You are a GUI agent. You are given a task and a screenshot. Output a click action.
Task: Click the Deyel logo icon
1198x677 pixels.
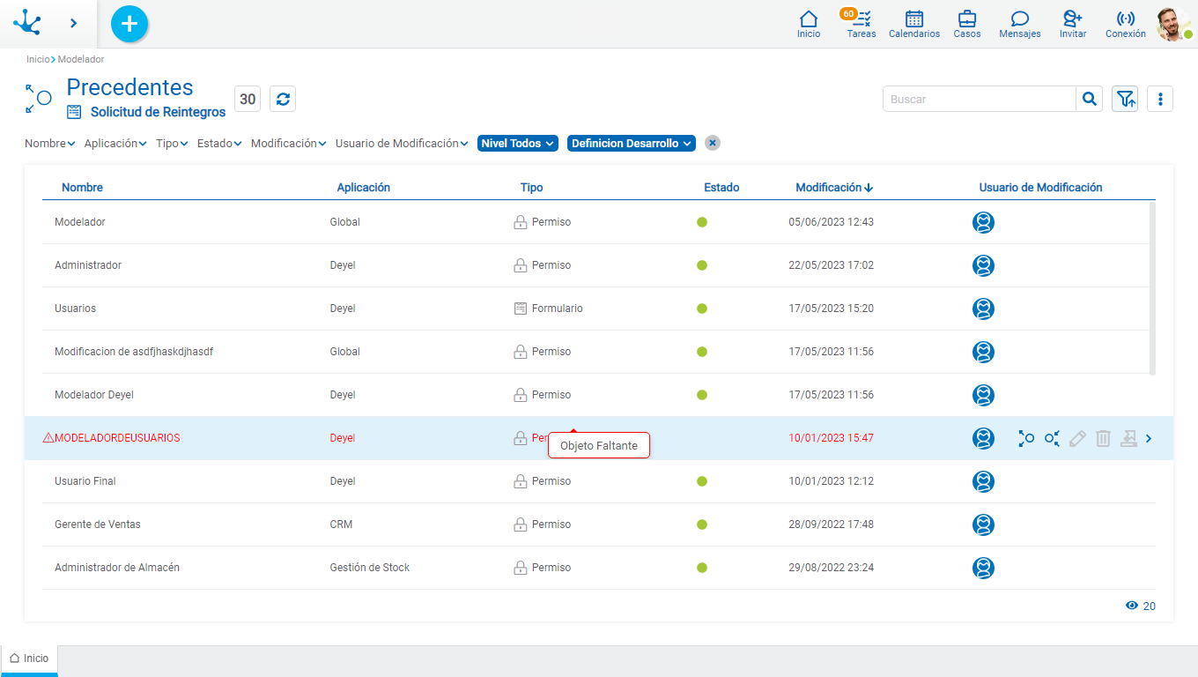27,22
